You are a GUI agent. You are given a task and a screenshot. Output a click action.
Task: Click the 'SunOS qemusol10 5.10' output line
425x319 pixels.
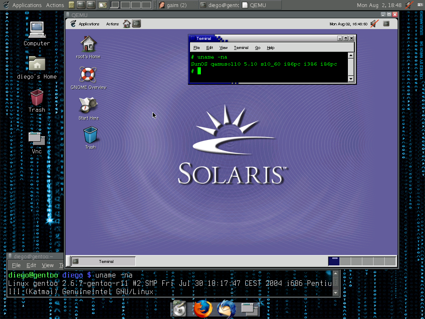tap(264, 64)
